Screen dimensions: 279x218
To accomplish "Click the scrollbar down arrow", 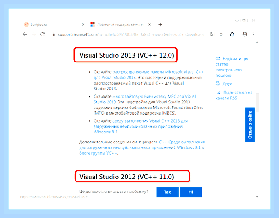I will pyautogui.click(x=257, y=197).
